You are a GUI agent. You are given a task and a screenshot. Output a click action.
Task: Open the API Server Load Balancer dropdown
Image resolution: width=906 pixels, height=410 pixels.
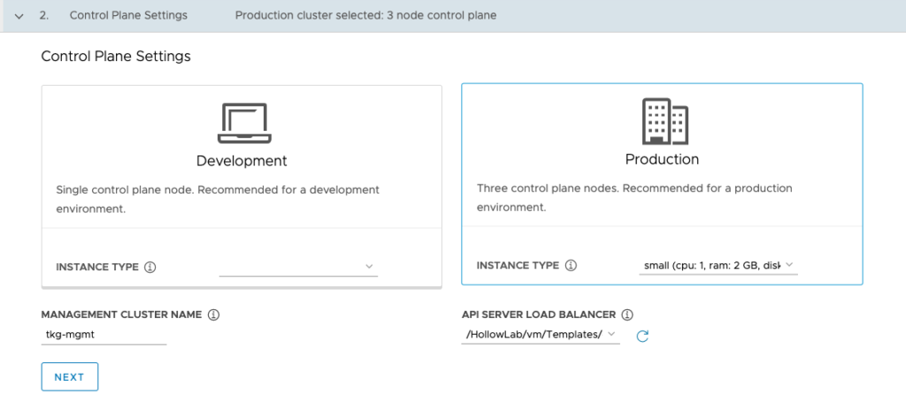(x=540, y=335)
